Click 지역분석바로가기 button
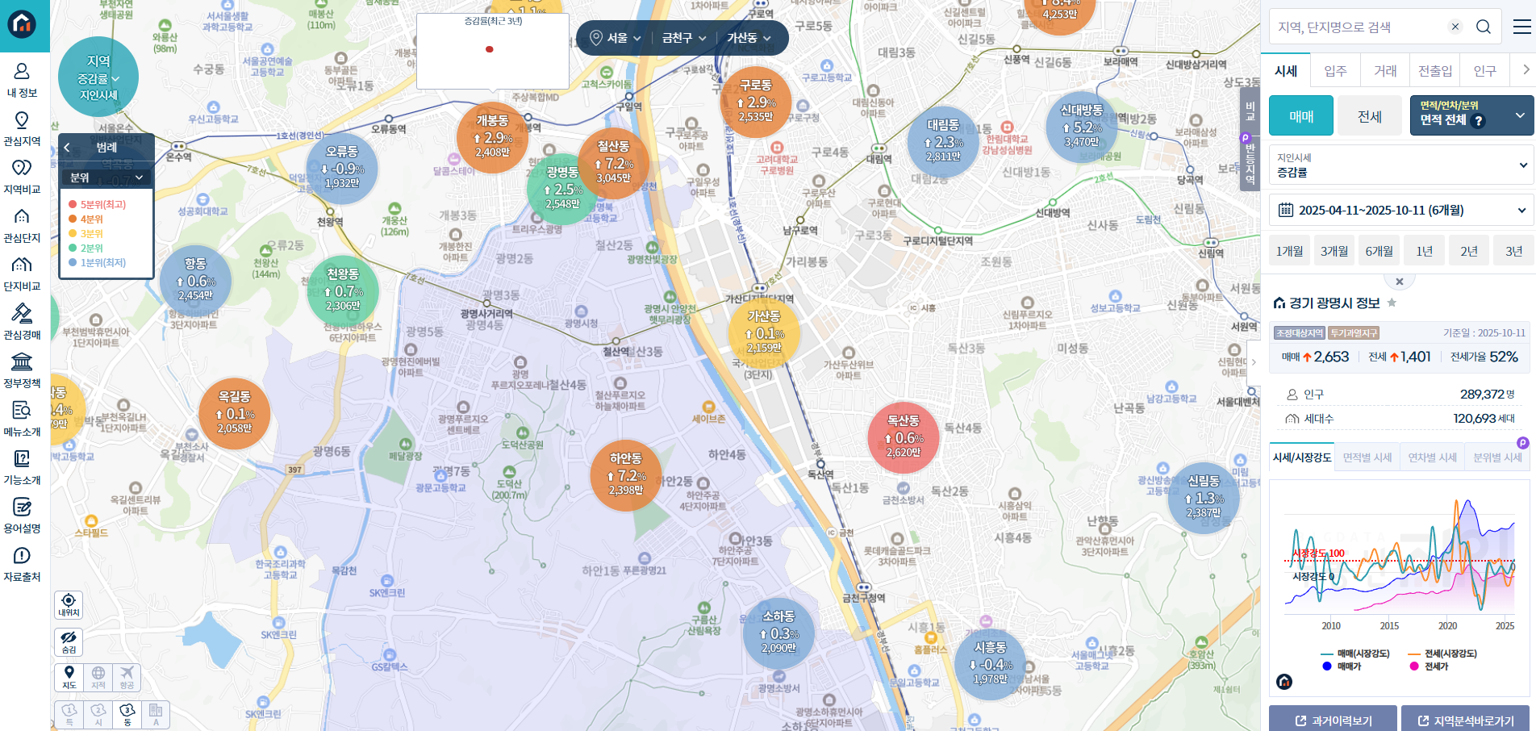The width and height of the screenshot is (1536, 731). tap(1465, 720)
